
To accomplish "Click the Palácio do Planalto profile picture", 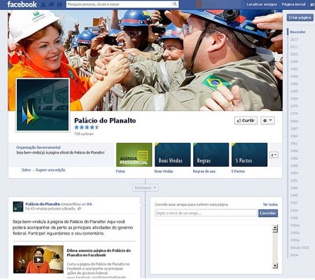I will pyautogui.click(x=43, y=105).
